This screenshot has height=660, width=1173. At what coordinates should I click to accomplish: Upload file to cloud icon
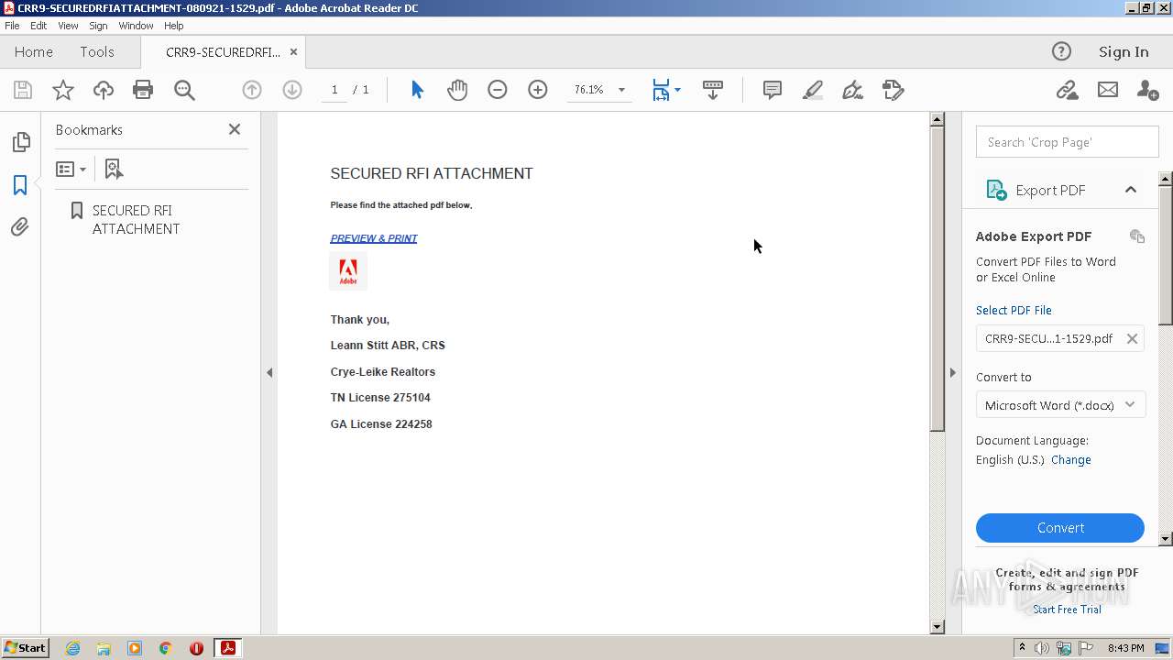[x=104, y=90]
